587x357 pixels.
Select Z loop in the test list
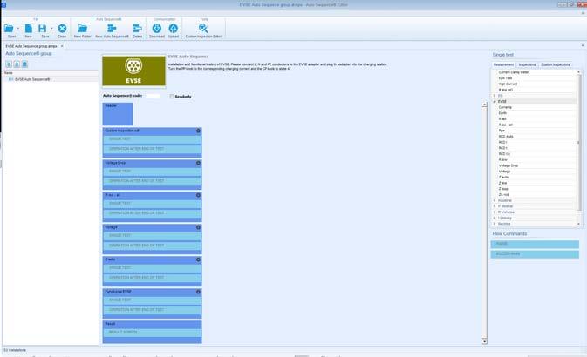tap(503, 189)
